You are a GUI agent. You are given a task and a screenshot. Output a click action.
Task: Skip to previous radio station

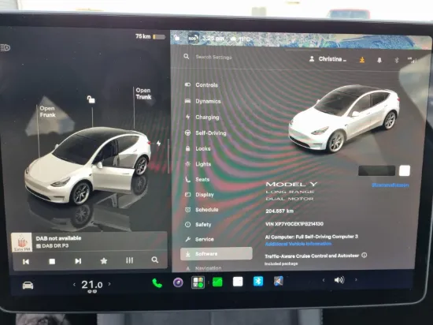click(26, 261)
